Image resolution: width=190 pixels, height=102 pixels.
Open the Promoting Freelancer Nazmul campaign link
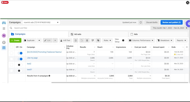point(44,52)
